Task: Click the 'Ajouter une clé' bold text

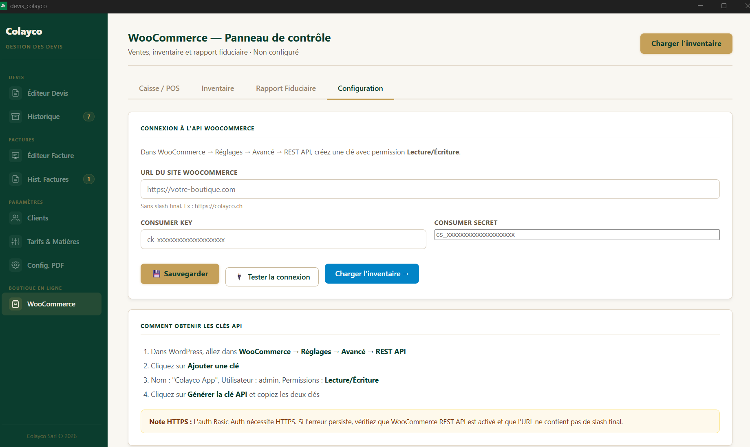Action: [213, 366]
